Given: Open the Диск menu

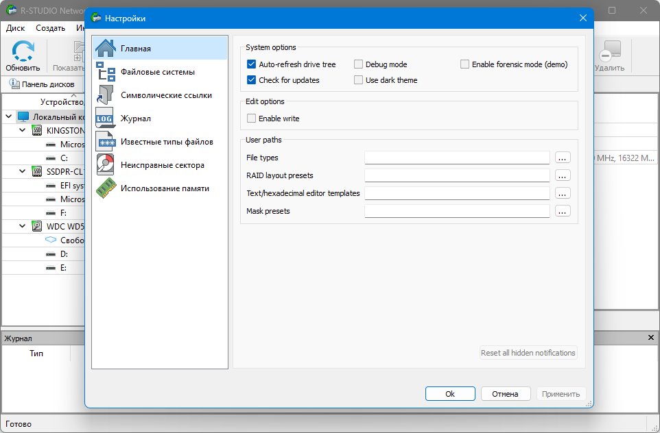Looking at the screenshot, I should [x=16, y=28].
